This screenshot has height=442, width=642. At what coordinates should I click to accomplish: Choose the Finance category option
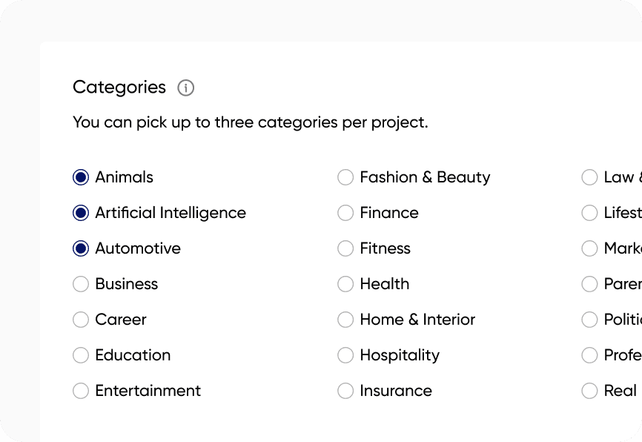(345, 213)
